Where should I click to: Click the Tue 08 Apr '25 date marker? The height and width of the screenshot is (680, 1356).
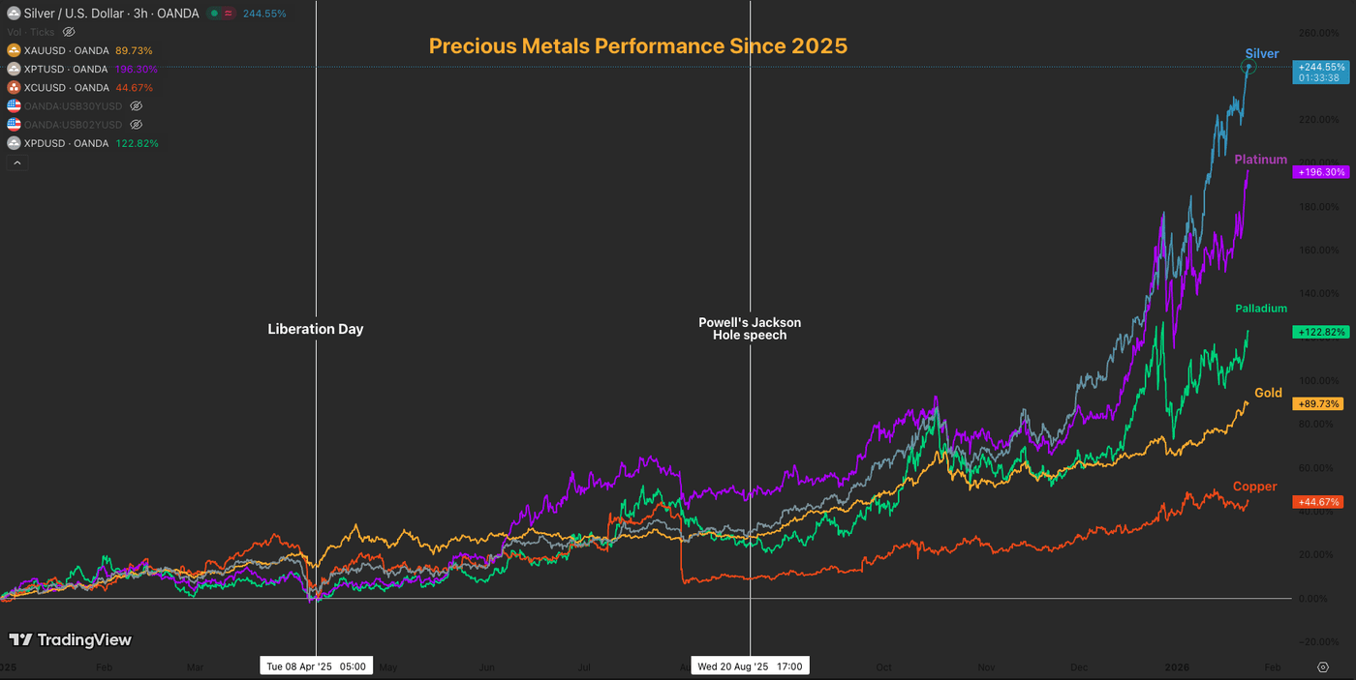316,665
